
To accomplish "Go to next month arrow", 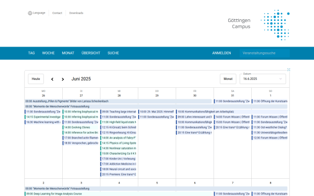I will (63, 79).
